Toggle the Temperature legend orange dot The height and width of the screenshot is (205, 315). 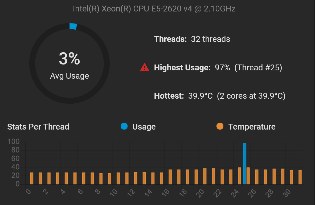[220, 126]
